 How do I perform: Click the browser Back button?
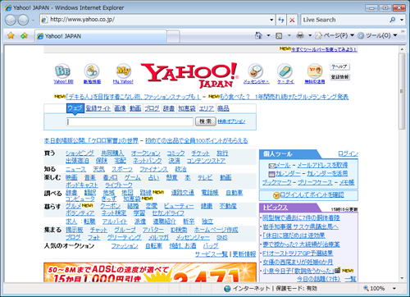(x=10, y=20)
